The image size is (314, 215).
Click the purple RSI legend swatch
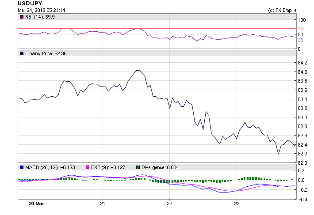(x=21, y=17)
